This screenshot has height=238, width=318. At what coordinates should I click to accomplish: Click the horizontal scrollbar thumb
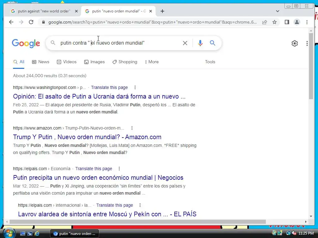click(138, 222)
